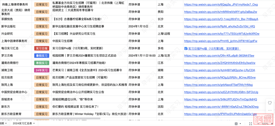The height and width of the screenshot is (126, 275).
Task: Click the green 寒假实习 tag
Action: tap(42, 63)
